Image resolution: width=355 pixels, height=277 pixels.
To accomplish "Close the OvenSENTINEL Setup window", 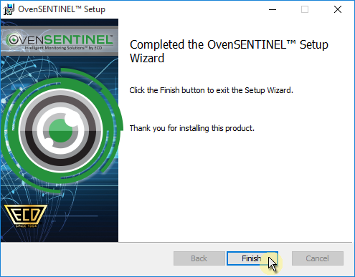I will tap(338, 9).
